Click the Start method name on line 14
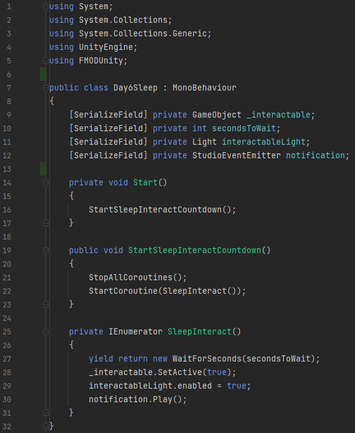Screen dimensions: 355x433 (145, 182)
